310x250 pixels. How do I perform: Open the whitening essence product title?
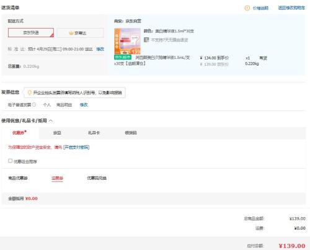(152, 60)
